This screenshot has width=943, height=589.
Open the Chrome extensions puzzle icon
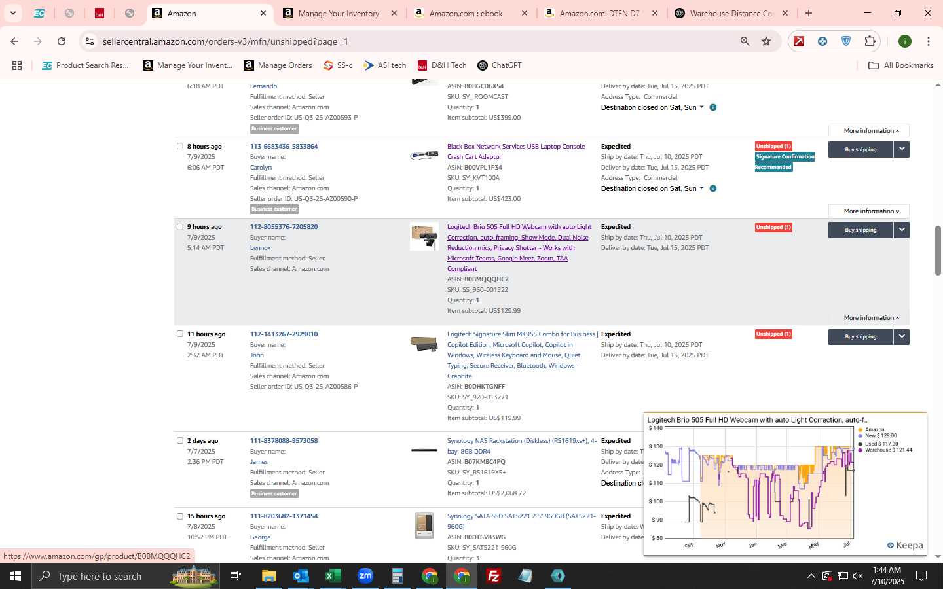870,41
